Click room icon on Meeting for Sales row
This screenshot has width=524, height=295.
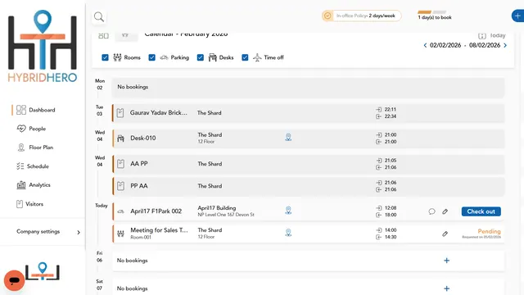click(x=120, y=233)
